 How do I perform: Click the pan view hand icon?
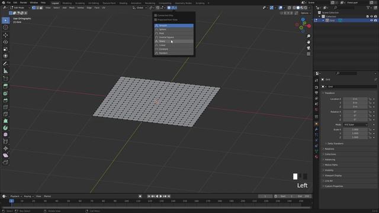tap(309, 42)
